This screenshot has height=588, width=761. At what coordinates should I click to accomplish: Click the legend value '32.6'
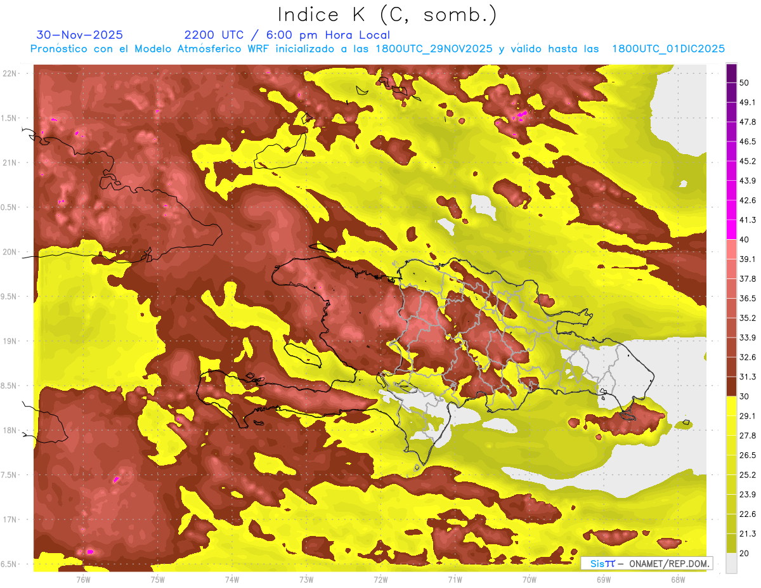tap(748, 357)
